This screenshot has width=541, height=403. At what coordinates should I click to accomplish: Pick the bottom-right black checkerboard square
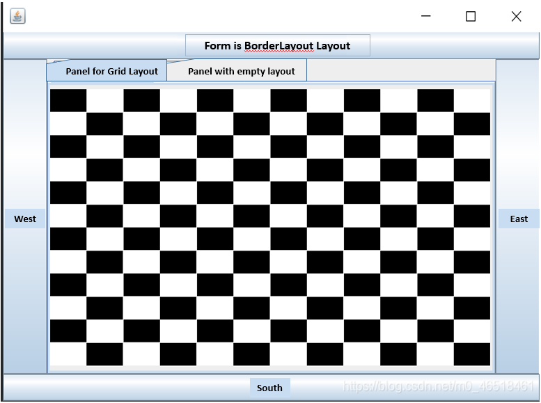[x=472, y=354]
